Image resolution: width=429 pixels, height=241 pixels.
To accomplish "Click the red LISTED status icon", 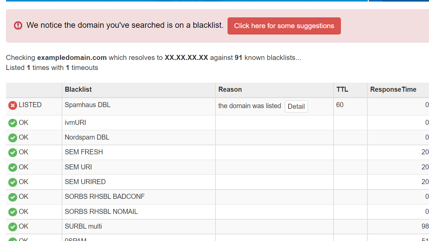I will coord(13,105).
